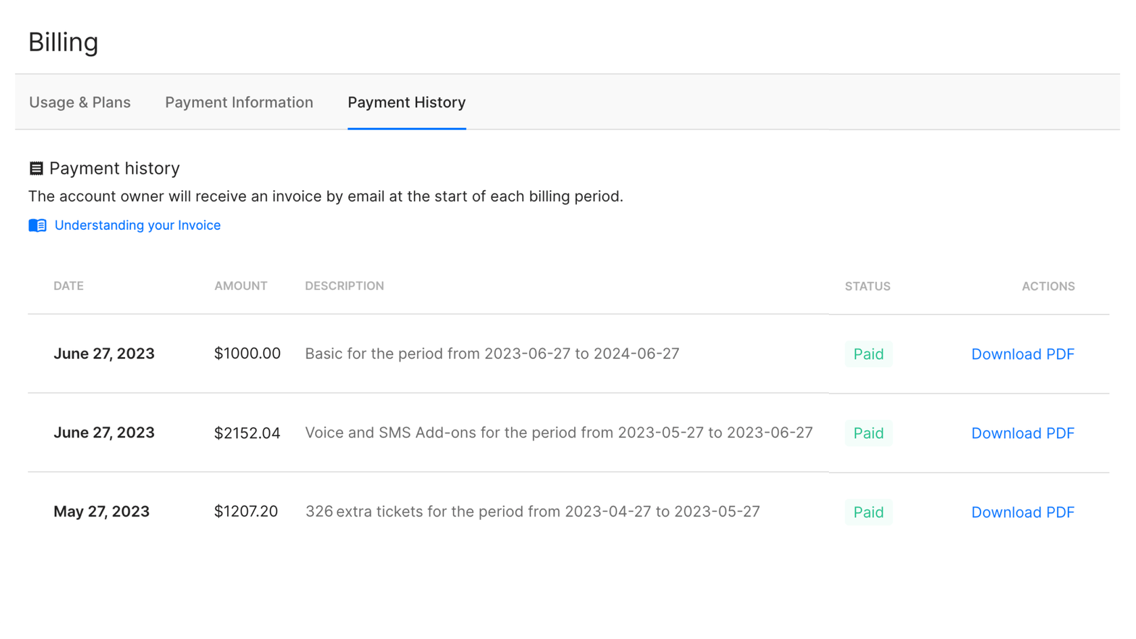Select the Payment History tab

pyautogui.click(x=406, y=102)
